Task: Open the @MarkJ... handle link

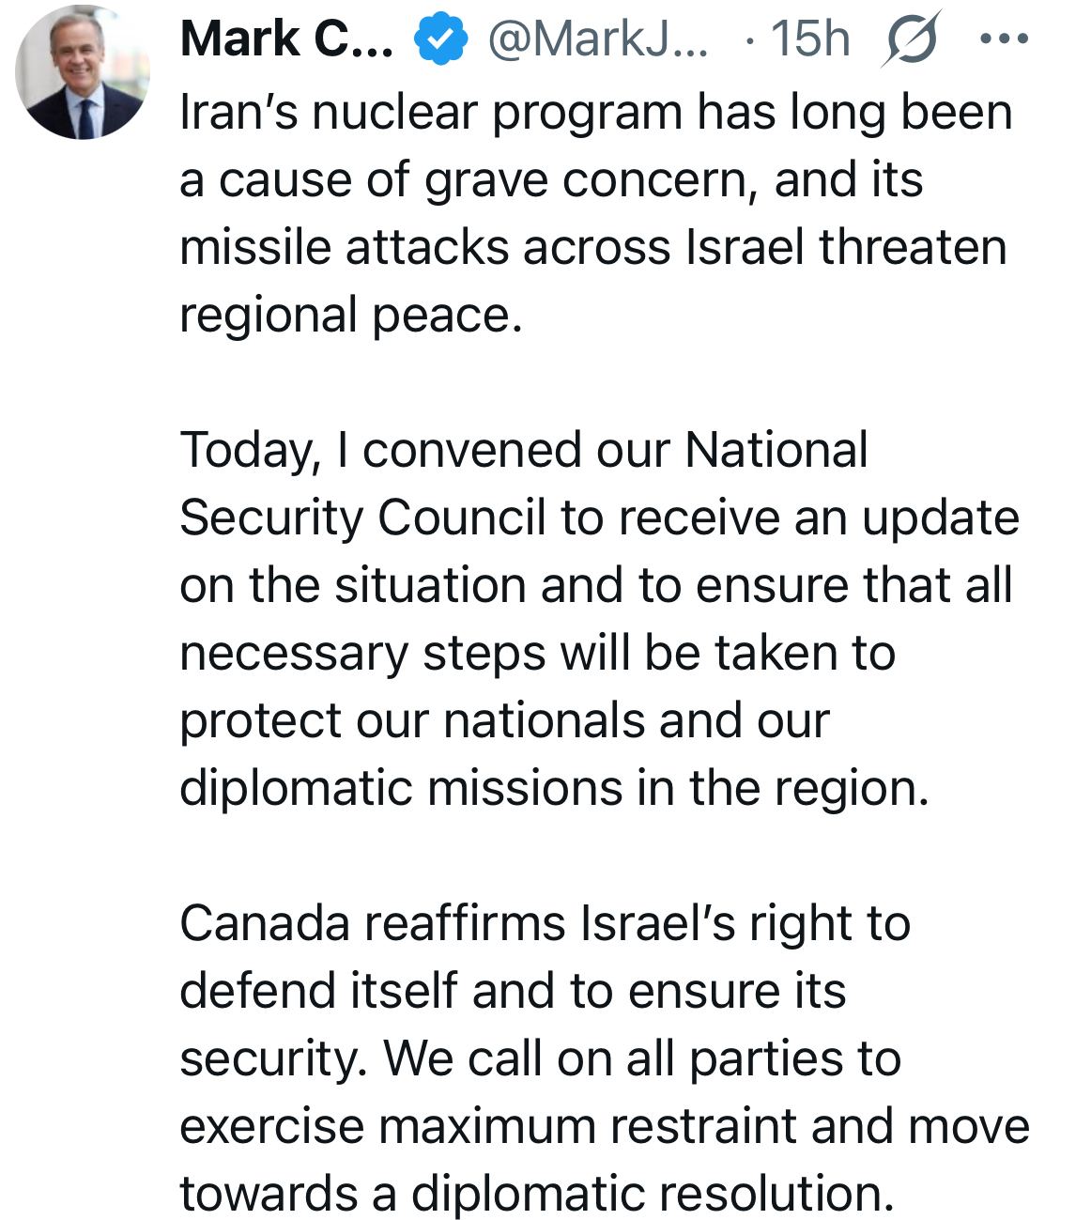Action: (597, 40)
